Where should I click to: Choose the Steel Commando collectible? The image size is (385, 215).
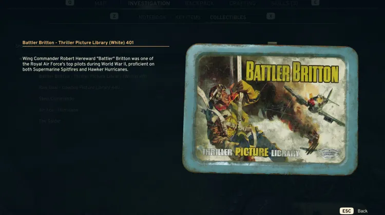pyautogui.click(x=56, y=99)
